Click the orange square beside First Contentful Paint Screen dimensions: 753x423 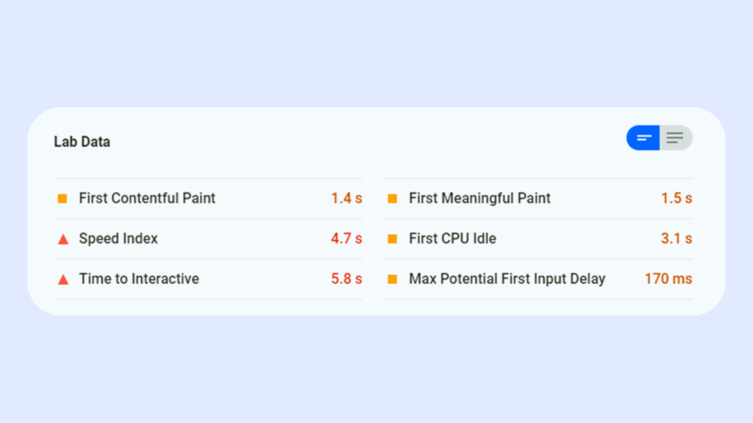[62, 198]
